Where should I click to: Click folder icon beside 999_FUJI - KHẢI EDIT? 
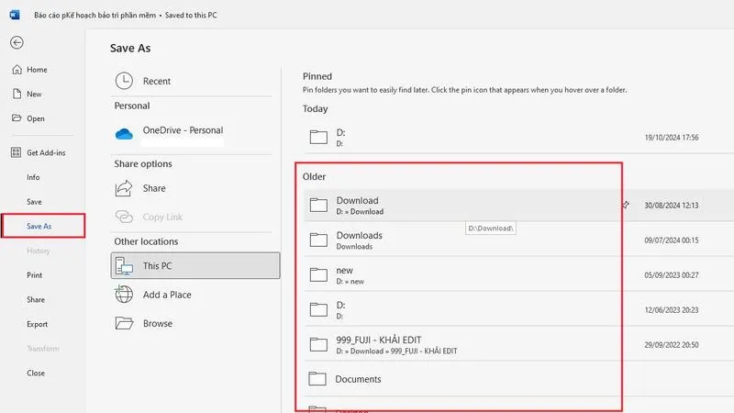(x=318, y=344)
